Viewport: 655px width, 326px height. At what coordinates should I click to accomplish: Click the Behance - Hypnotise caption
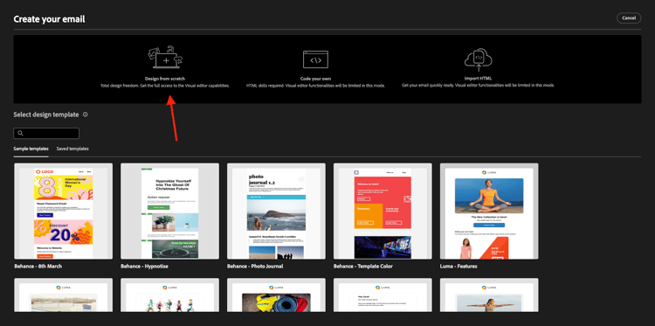tap(144, 267)
